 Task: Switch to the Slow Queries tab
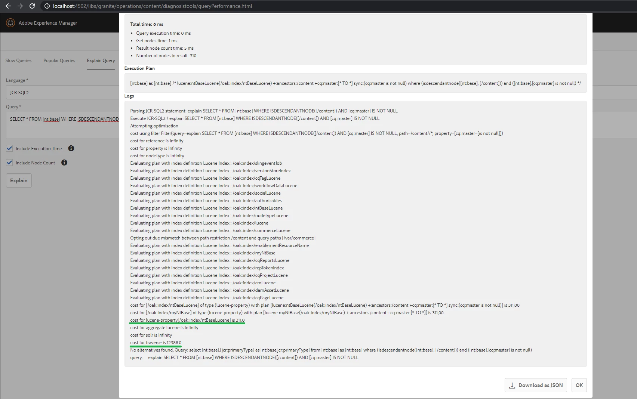18,61
